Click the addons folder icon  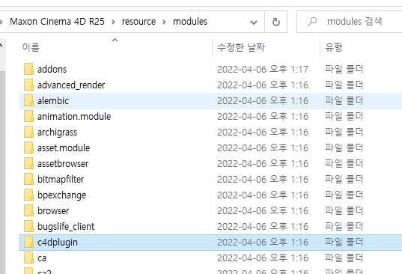[28, 69]
